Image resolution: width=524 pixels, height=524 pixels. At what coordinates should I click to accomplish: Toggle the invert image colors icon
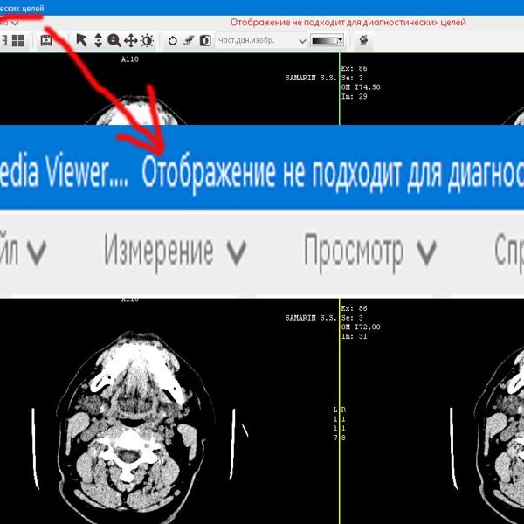[x=204, y=40]
